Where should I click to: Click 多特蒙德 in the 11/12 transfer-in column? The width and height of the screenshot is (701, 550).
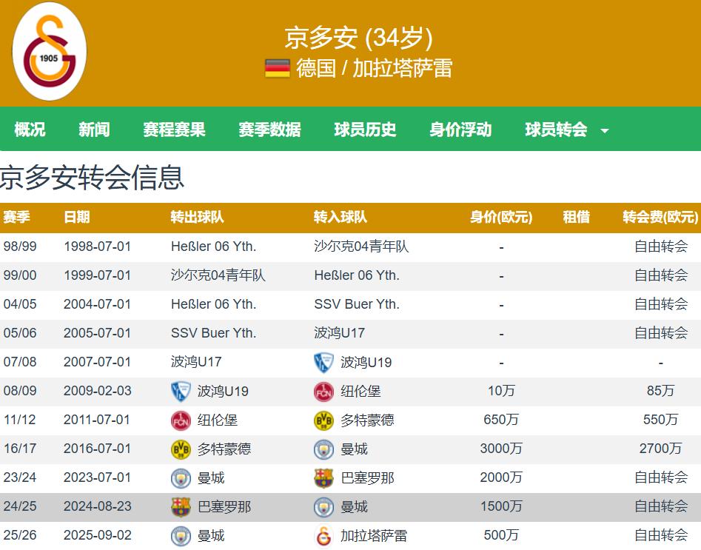coord(367,420)
